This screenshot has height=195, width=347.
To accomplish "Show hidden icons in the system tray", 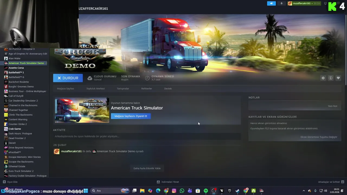I will [x=304, y=191].
